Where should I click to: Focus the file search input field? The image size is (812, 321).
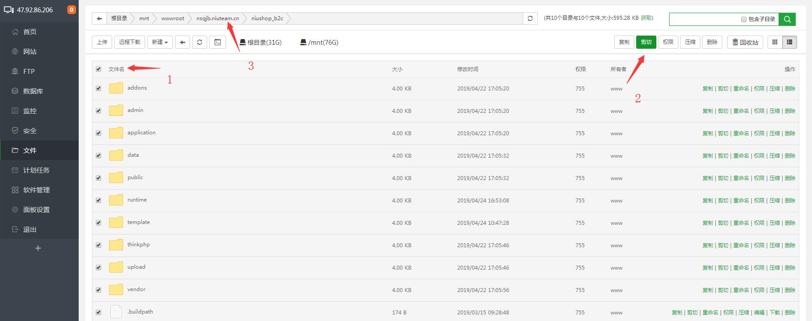(705, 19)
